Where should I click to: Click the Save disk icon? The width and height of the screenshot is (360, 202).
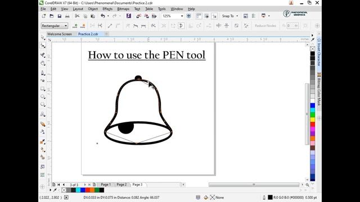point(60,16)
